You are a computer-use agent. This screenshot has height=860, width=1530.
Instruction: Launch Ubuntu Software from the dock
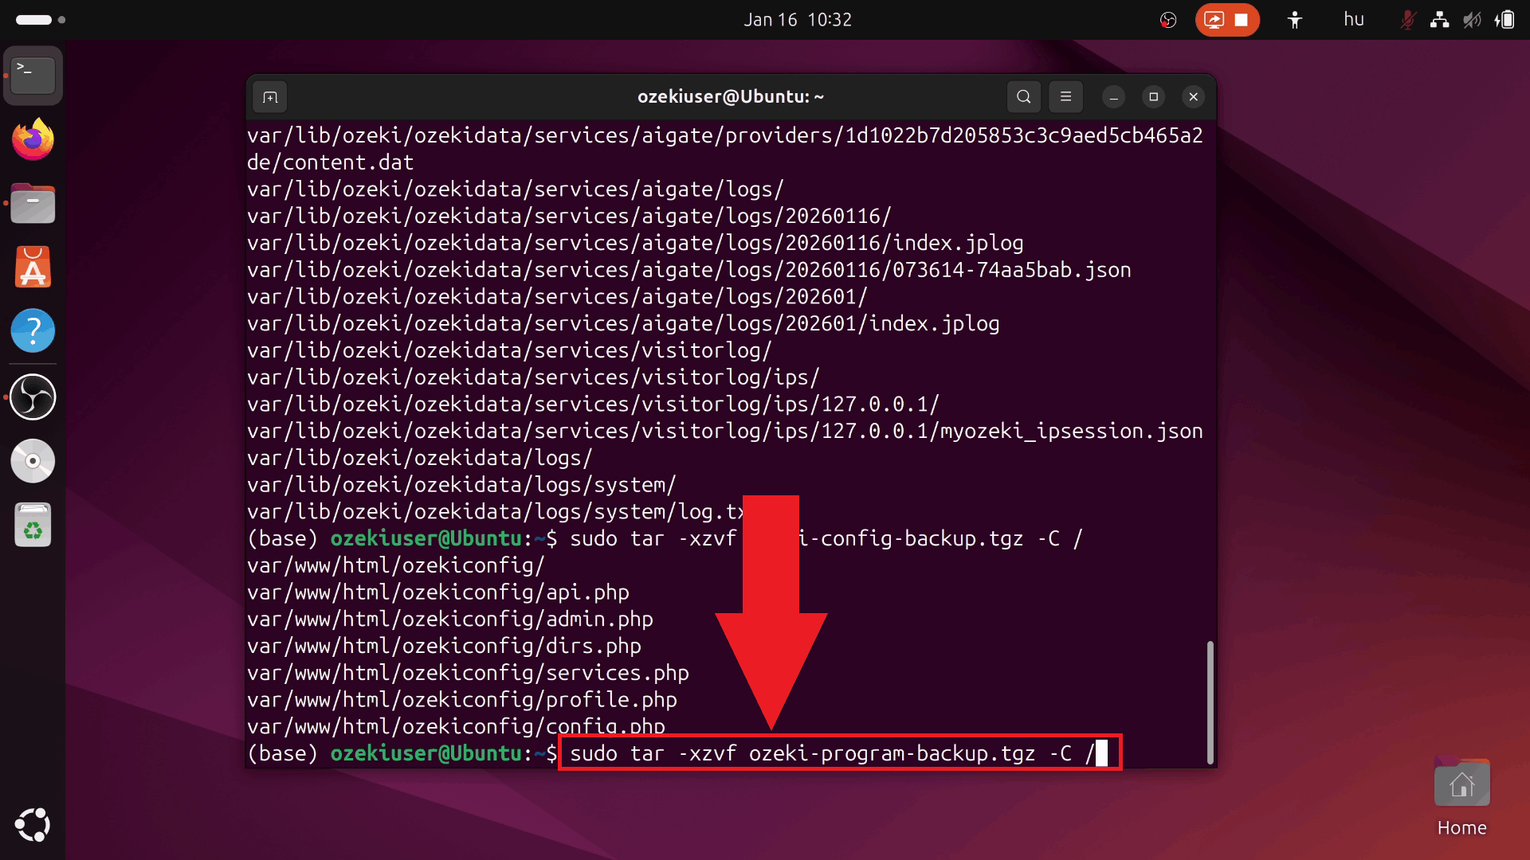[x=33, y=267]
